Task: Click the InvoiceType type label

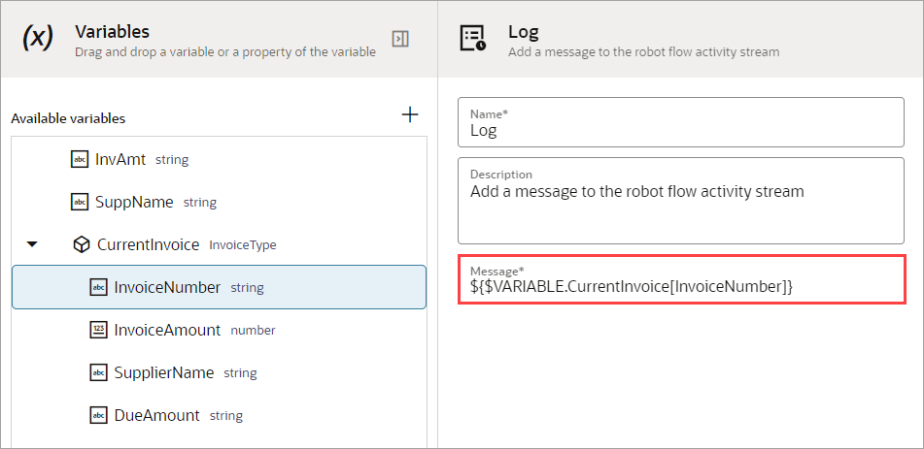Action: (243, 245)
